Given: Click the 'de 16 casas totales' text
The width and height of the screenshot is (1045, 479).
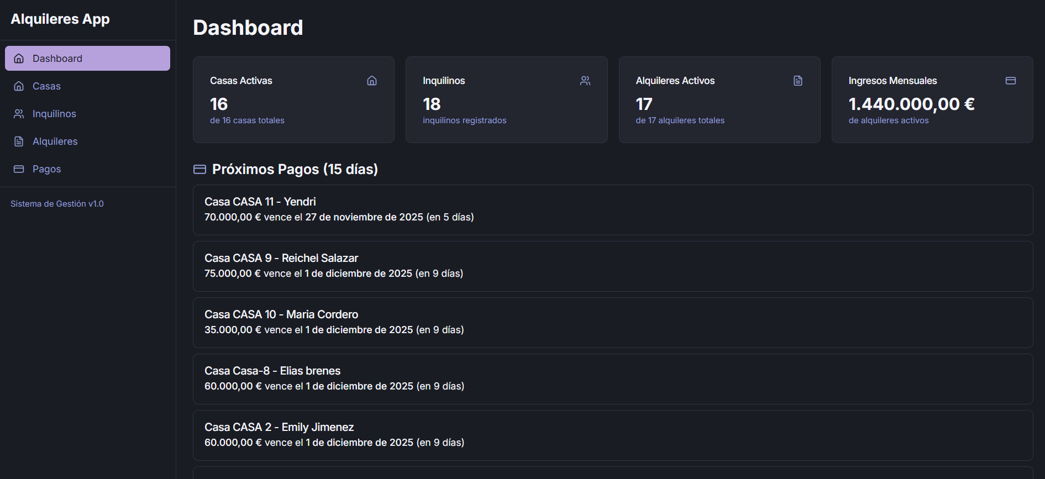Looking at the screenshot, I should (247, 120).
